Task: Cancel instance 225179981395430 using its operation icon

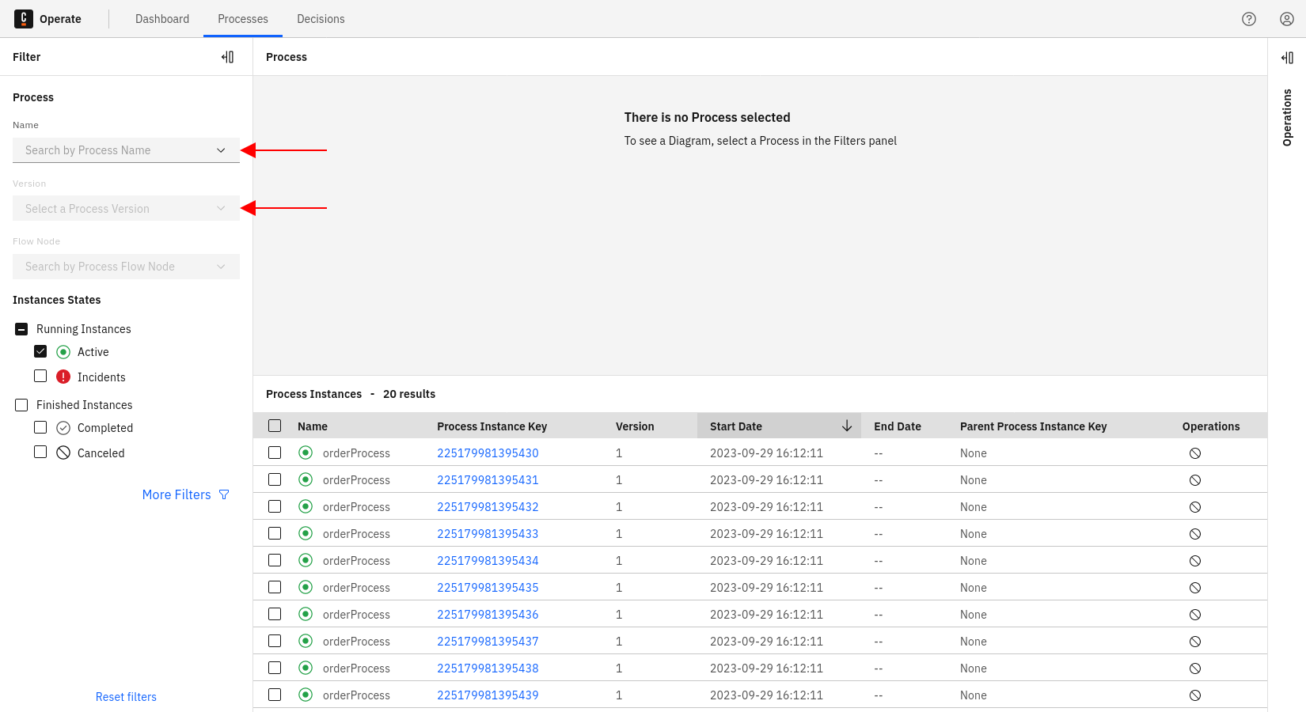Action: [x=1195, y=453]
